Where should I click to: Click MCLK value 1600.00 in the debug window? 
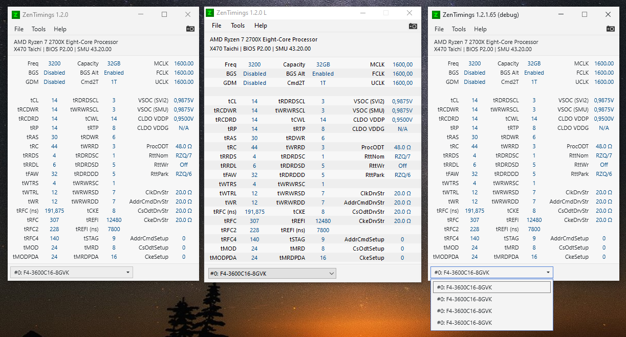[x=604, y=63]
